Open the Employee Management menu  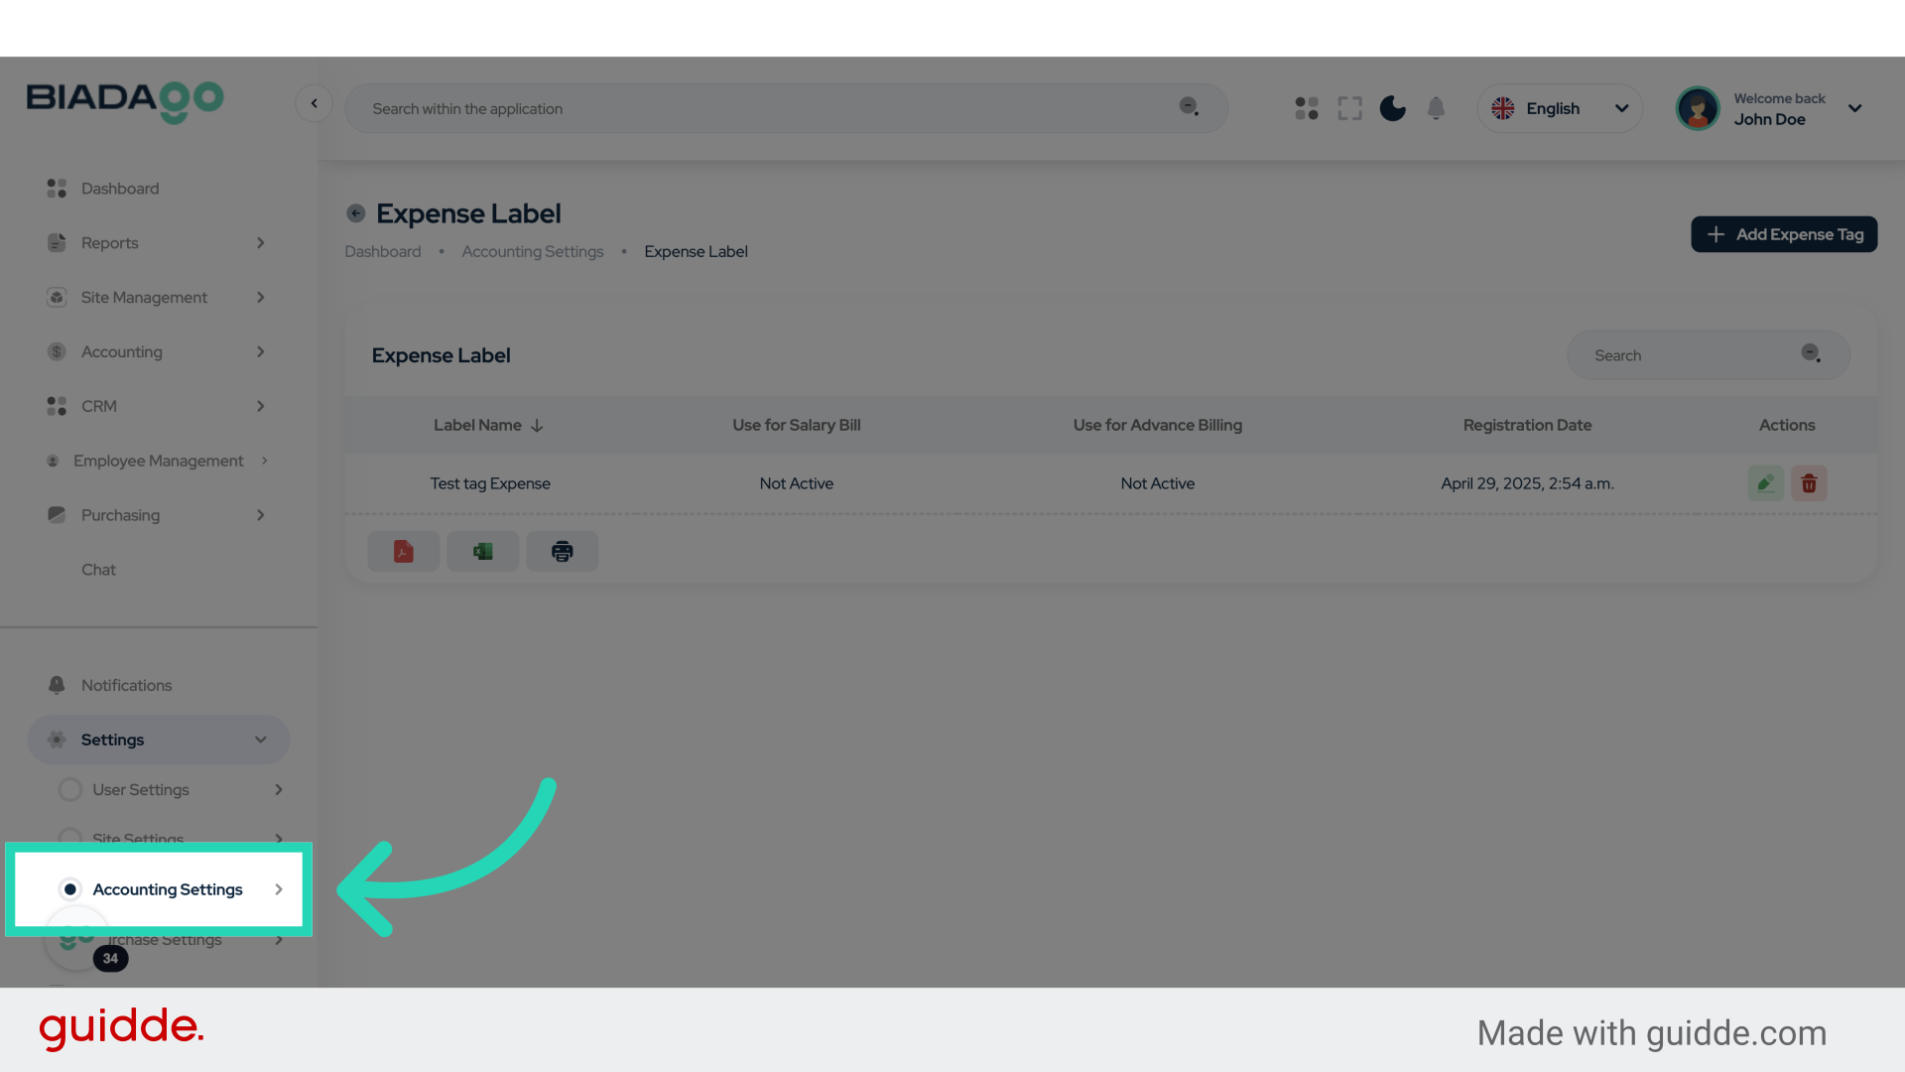click(x=157, y=461)
